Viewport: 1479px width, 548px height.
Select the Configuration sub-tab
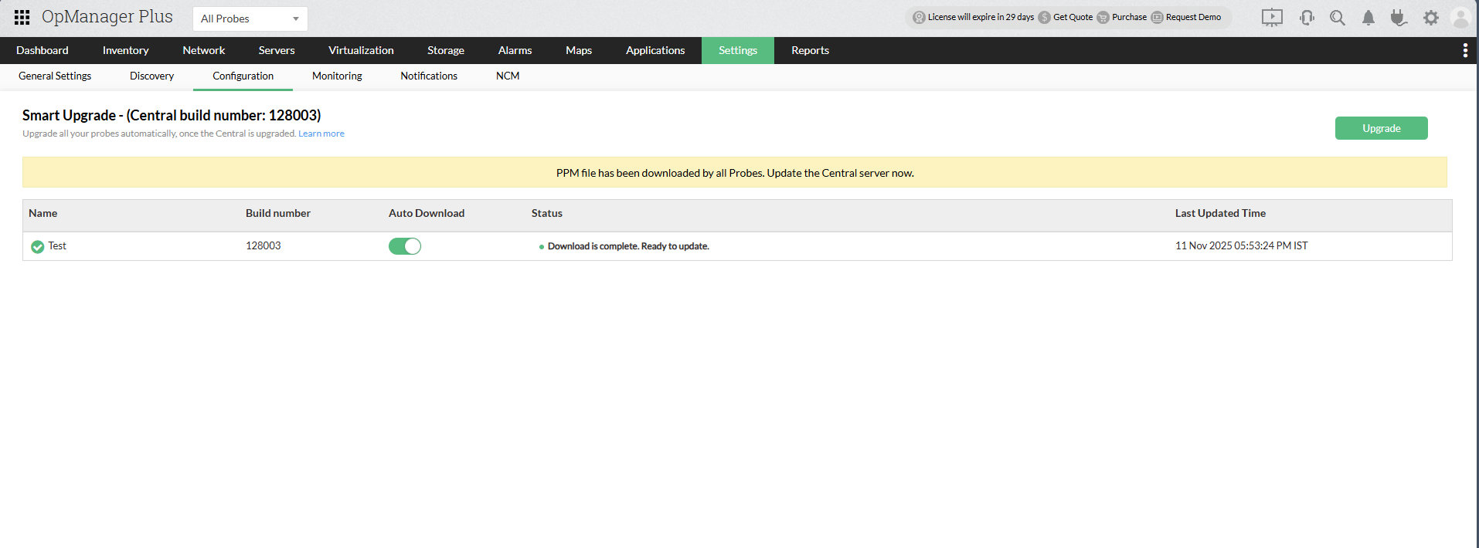[x=243, y=76]
